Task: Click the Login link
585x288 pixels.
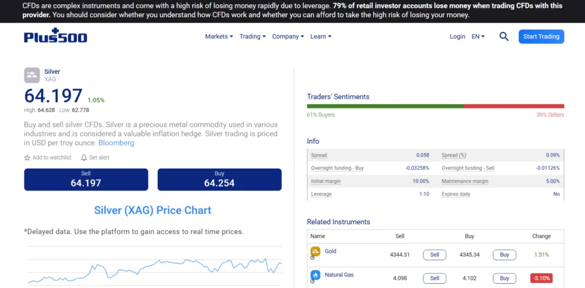Action: [458, 37]
